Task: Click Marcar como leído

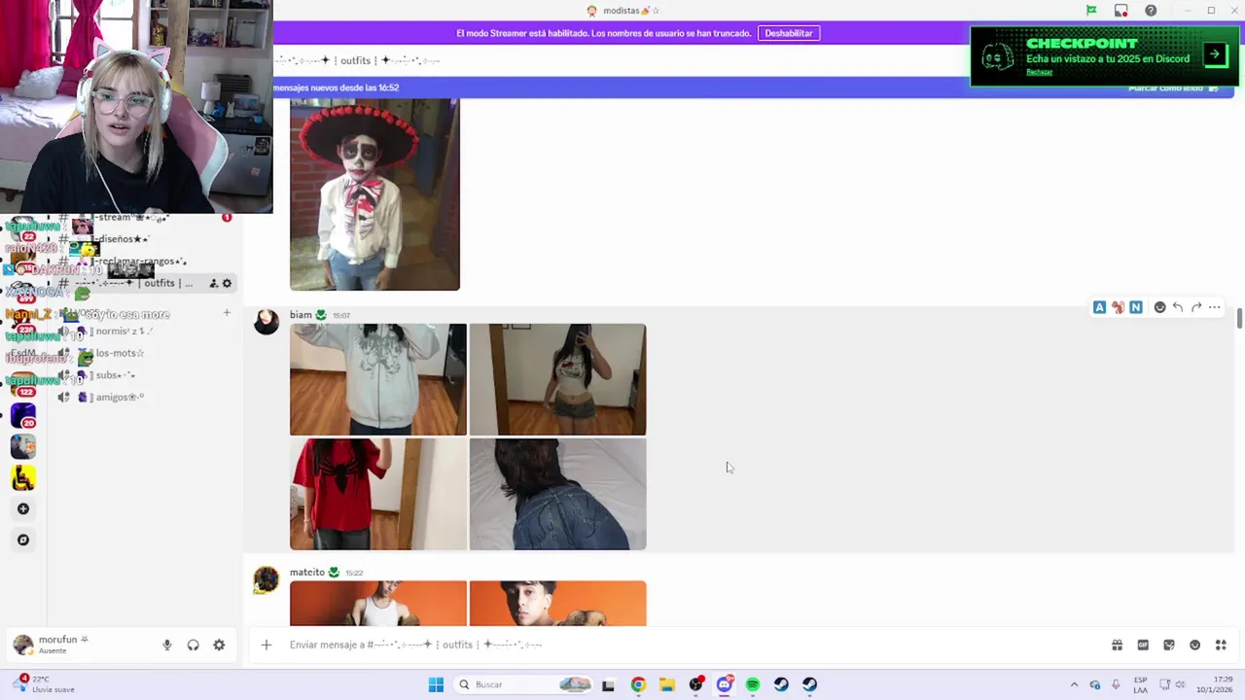Action: (1173, 88)
